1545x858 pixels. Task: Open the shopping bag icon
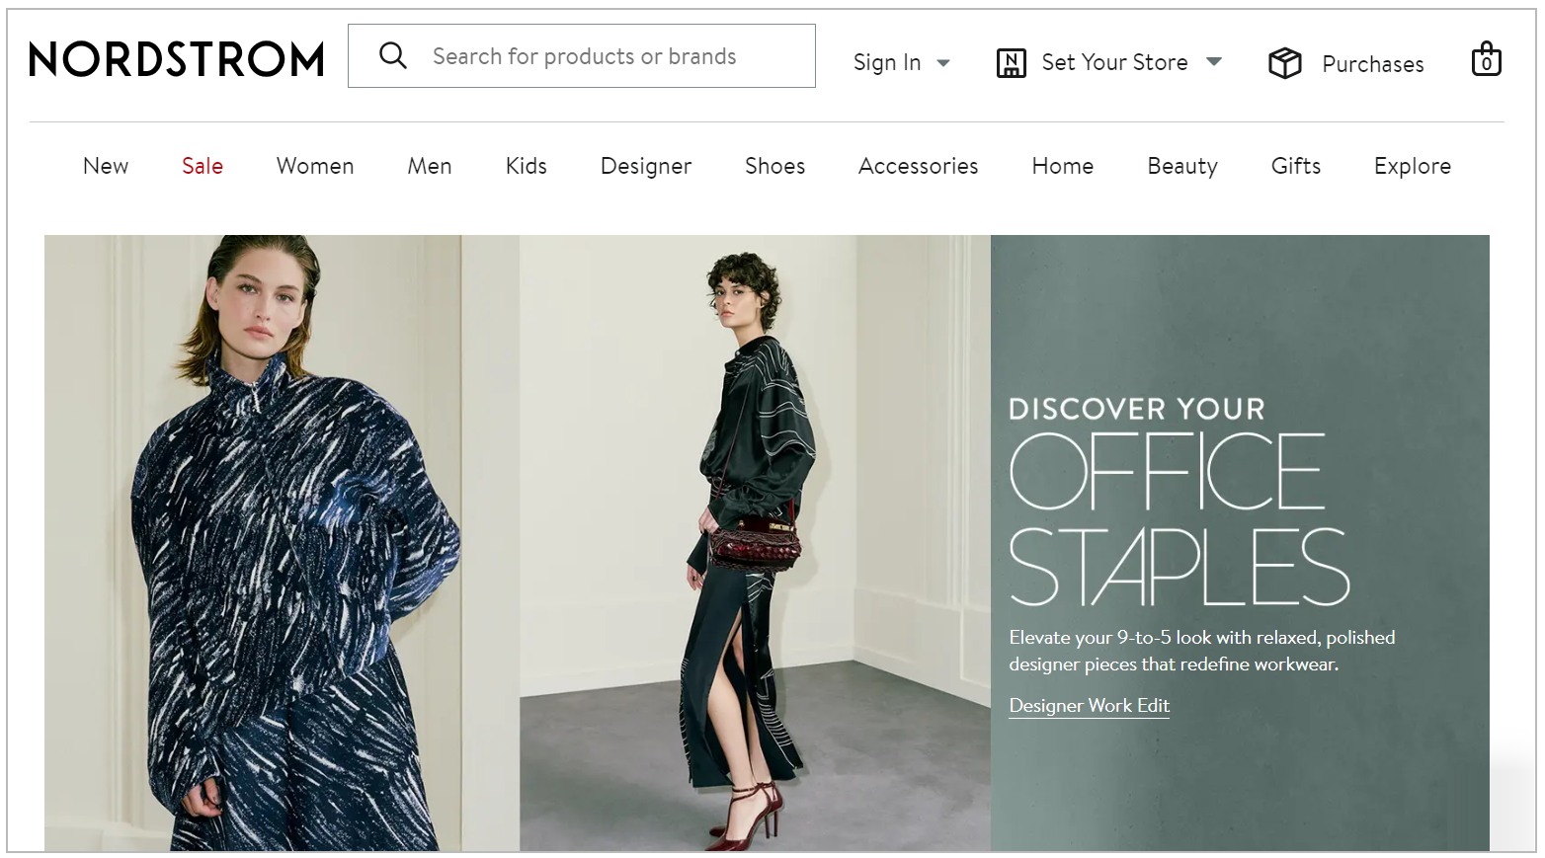[x=1486, y=59]
